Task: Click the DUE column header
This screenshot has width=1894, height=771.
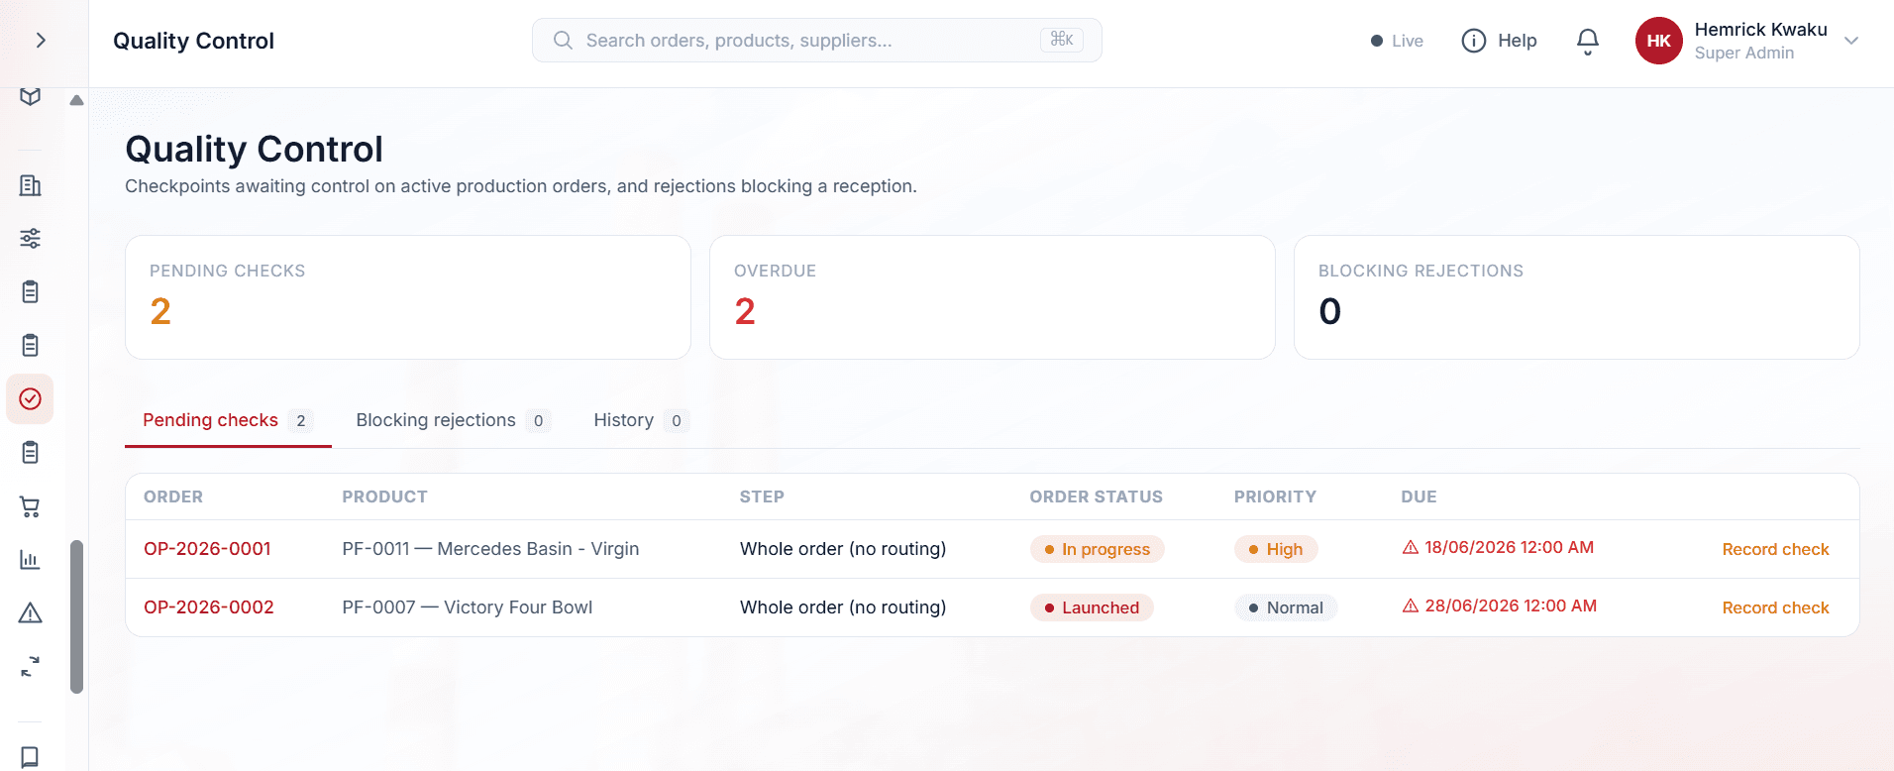Action: [1419, 496]
